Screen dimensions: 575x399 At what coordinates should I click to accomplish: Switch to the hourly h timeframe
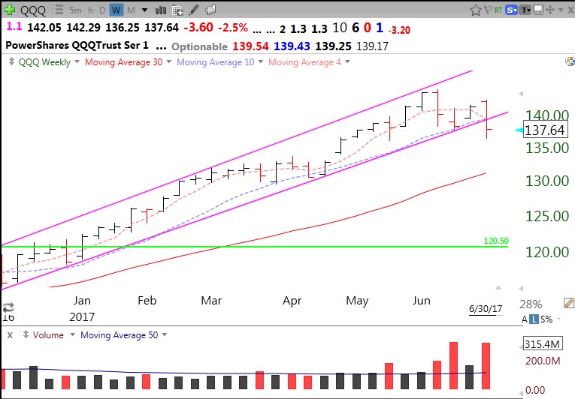pos(91,10)
